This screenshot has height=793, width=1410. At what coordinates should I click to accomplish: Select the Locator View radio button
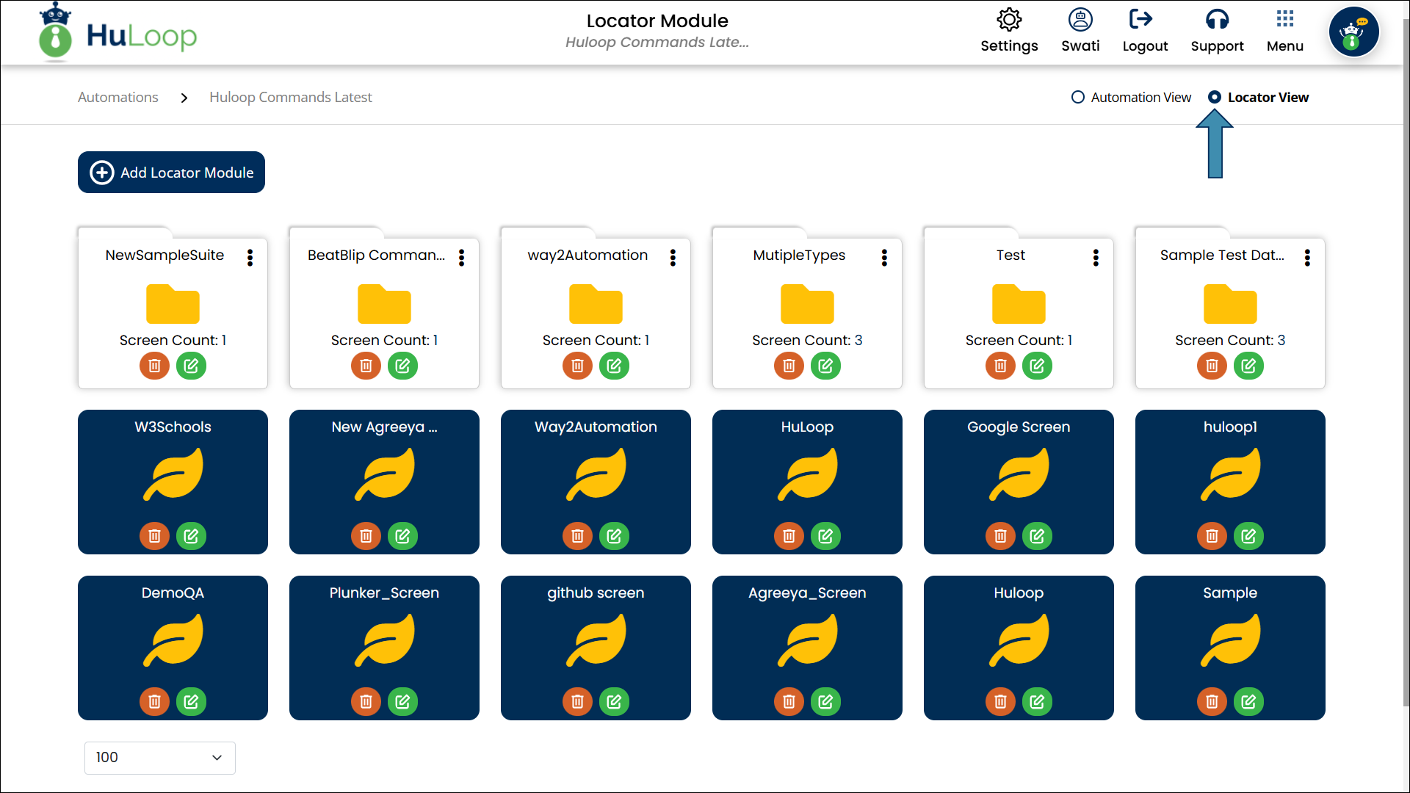[1215, 97]
